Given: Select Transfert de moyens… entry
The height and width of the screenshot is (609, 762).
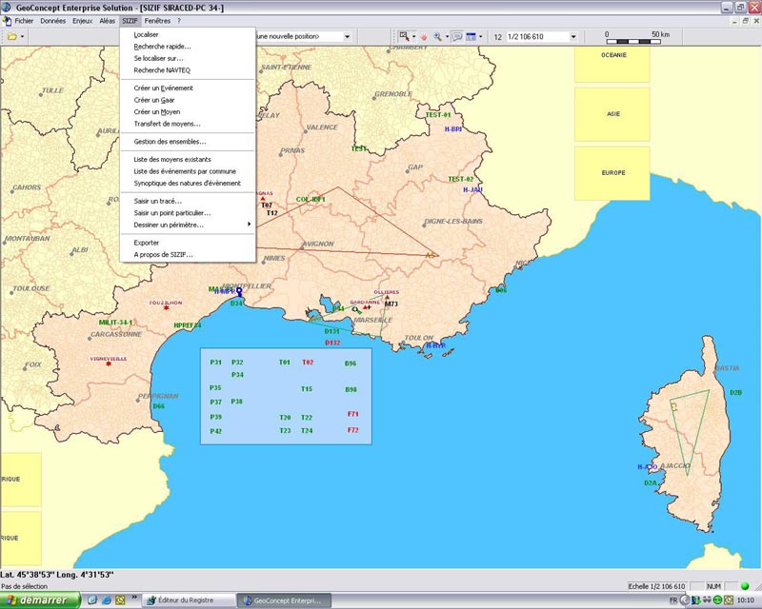Looking at the screenshot, I should click(x=188, y=124).
